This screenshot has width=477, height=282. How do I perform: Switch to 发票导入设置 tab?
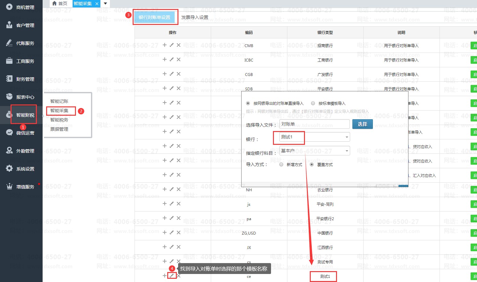click(x=195, y=17)
